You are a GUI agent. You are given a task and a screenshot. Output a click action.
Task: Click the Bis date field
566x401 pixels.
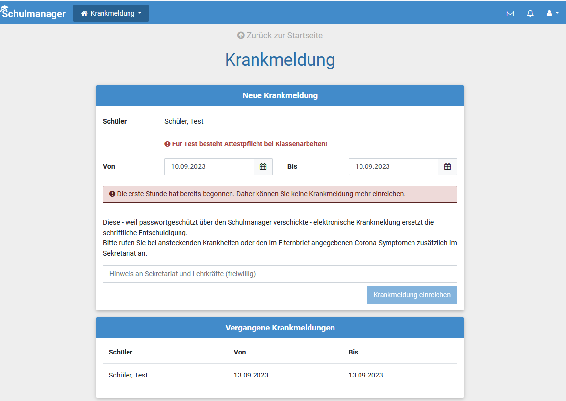click(x=393, y=166)
